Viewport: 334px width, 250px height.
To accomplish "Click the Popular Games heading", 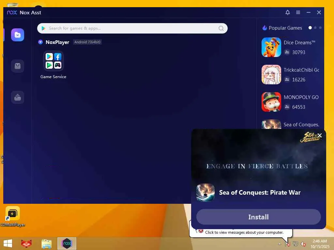I will click(285, 28).
